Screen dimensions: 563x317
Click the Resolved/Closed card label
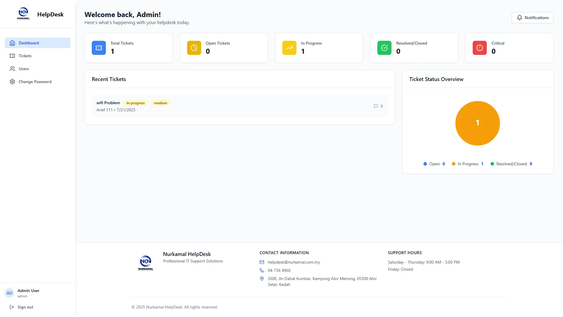point(412,43)
